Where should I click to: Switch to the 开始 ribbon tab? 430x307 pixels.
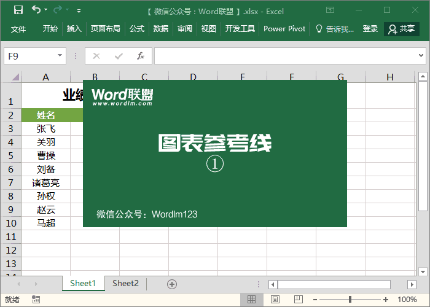click(x=50, y=29)
